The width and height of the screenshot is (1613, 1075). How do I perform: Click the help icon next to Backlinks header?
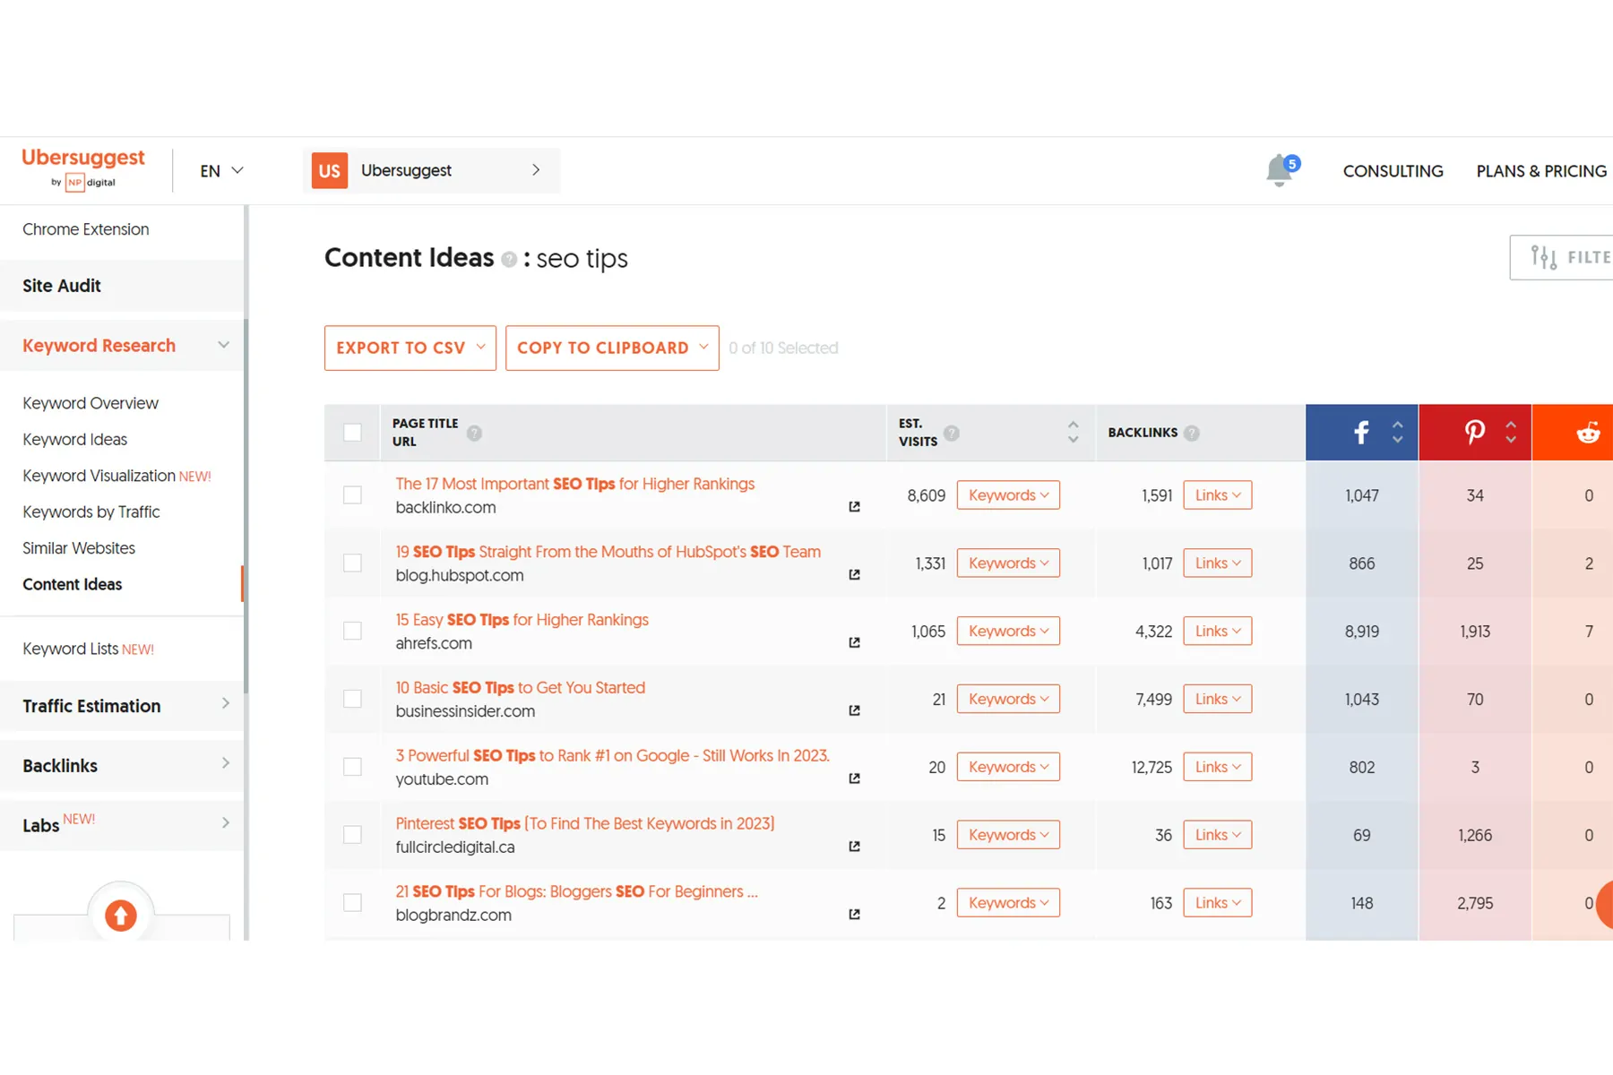[1191, 433]
